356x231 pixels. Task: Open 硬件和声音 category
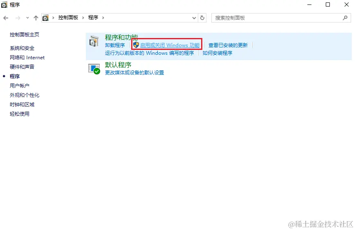point(22,67)
